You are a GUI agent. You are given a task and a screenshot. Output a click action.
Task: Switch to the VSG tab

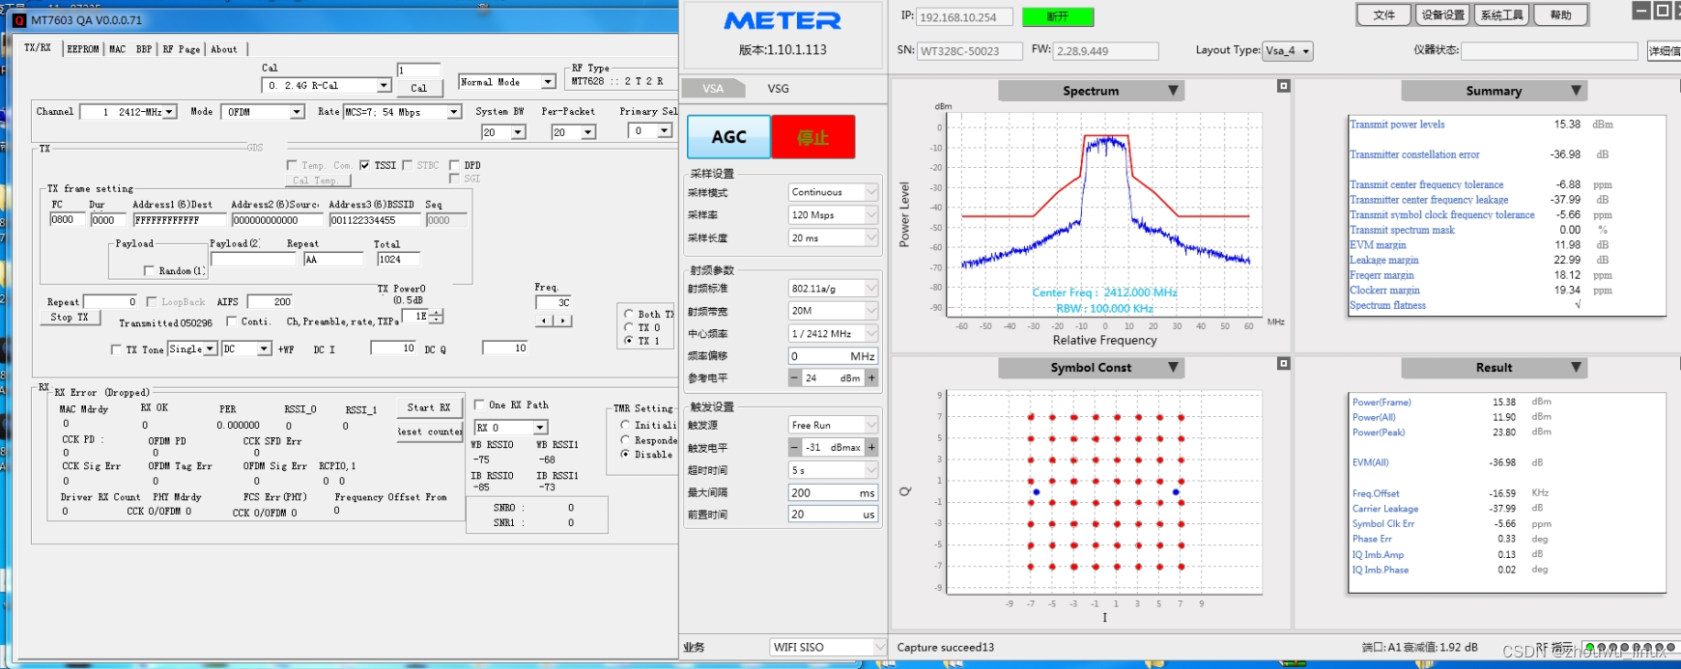[778, 88]
